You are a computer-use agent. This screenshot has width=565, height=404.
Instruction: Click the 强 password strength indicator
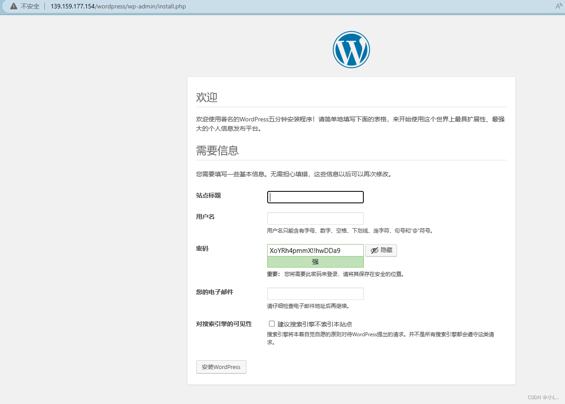point(316,262)
